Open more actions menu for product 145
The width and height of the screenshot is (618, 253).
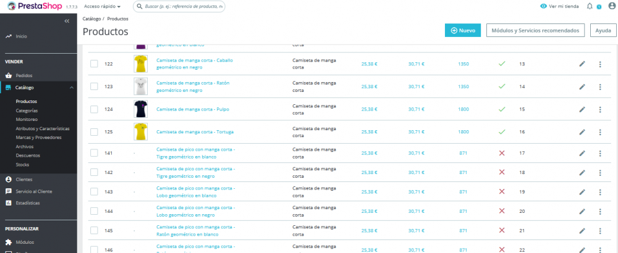tap(600, 231)
